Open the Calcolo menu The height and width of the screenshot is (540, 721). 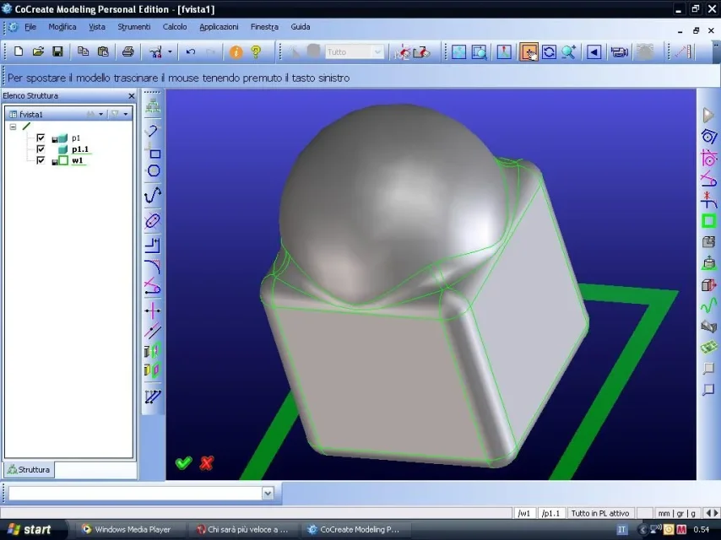click(x=175, y=27)
